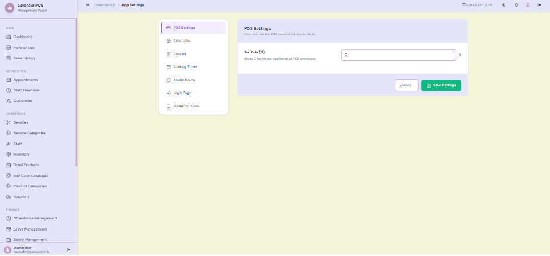The image size is (550, 256).
Task: Open user profile avatar in top bar
Action: click(528, 5)
